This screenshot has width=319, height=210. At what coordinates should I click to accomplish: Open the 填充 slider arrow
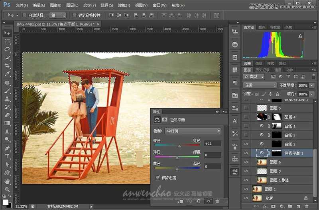click(x=312, y=94)
